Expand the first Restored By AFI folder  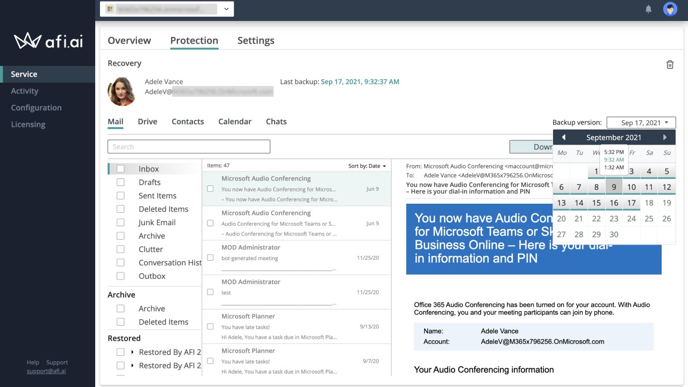coord(132,352)
